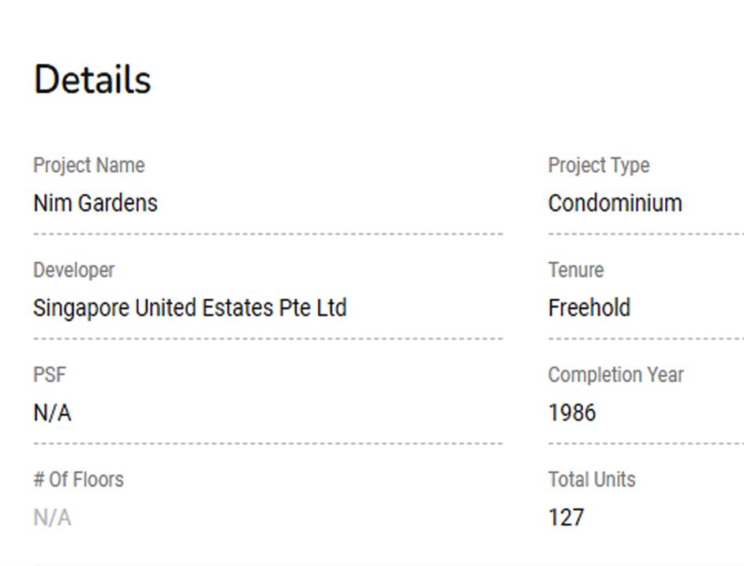Click the dashed divider below the developer name
This screenshot has height=566, width=744.
click(267, 339)
